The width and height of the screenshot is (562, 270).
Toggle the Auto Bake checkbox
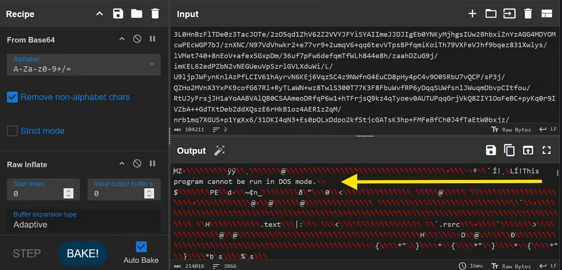[x=141, y=246]
